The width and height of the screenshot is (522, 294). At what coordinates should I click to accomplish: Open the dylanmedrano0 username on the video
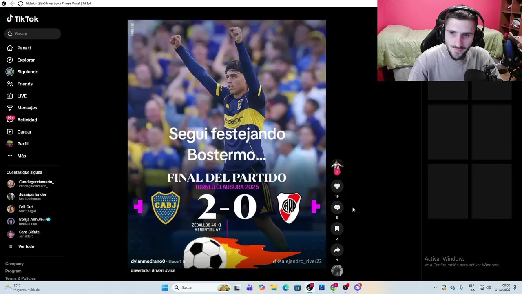[x=148, y=261]
